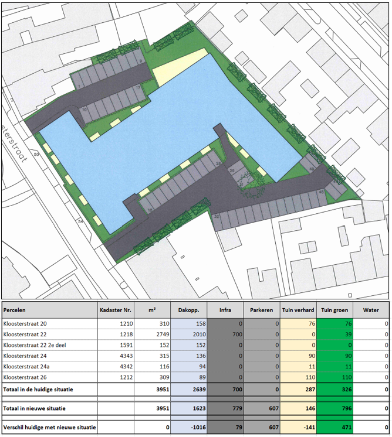Select Totaal in de huidige situatie label
This screenshot has height=437, width=392.
(38, 390)
